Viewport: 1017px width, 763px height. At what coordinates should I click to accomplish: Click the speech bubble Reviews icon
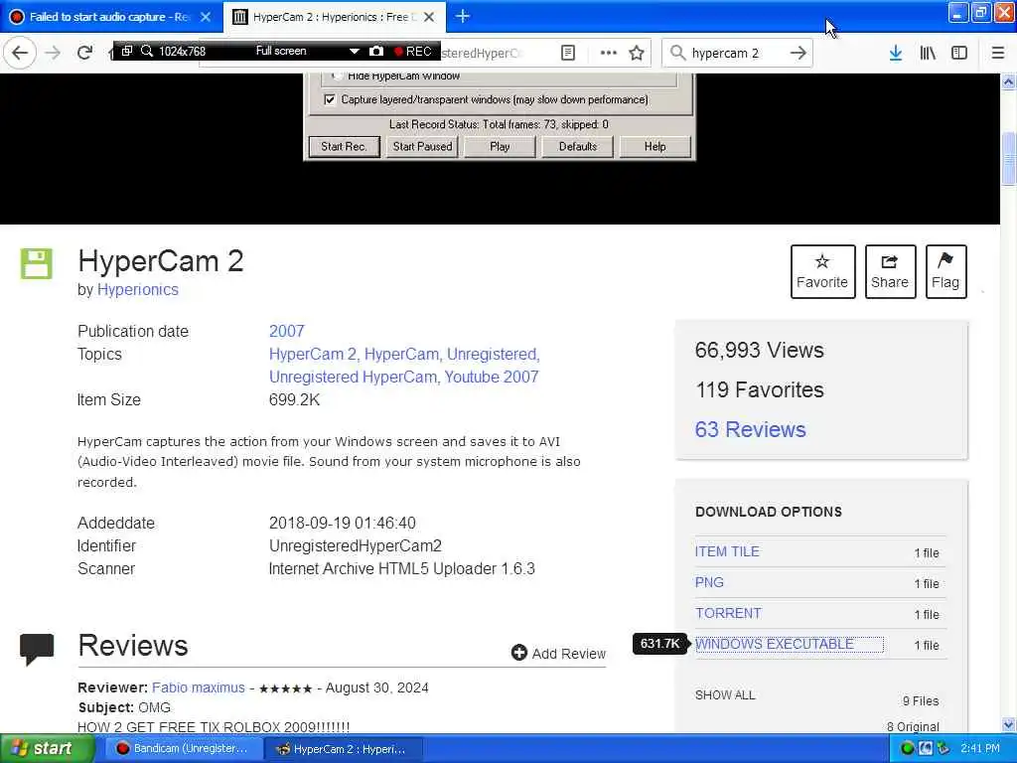37,649
